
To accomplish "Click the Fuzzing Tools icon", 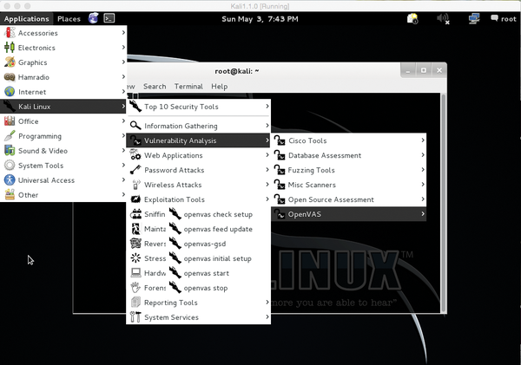I will pyautogui.click(x=280, y=170).
